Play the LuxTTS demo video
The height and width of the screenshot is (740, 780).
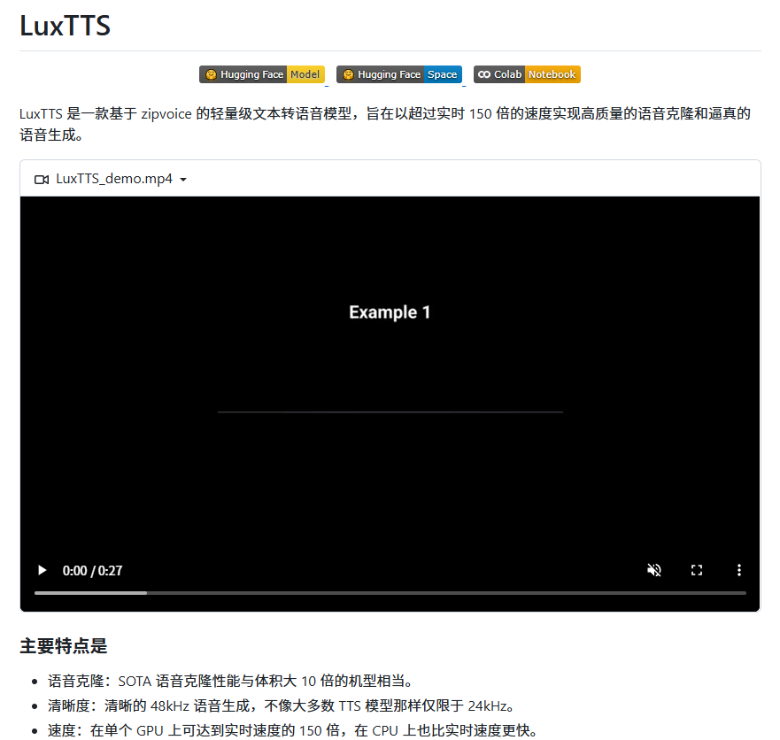point(42,570)
